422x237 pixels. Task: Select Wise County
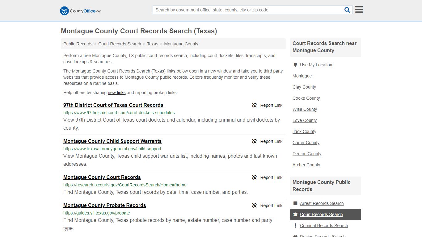[x=305, y=109]
